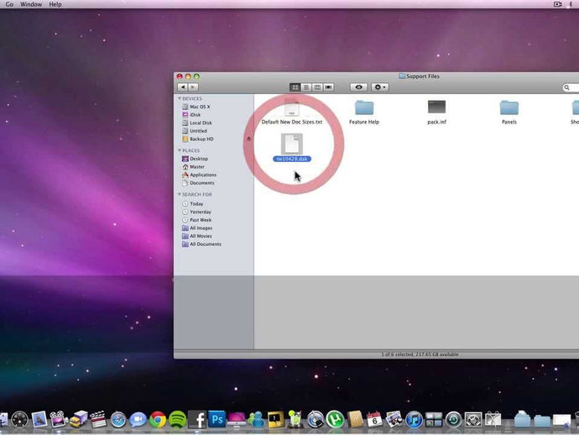Switch Finder to list view
This screenshot has height=435, width=579.
pyautogui.click(x=306, y=87)
